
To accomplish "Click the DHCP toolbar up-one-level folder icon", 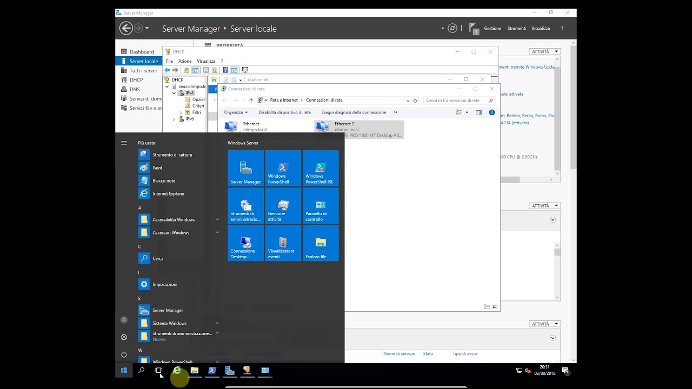I will [x=187, y=70].
